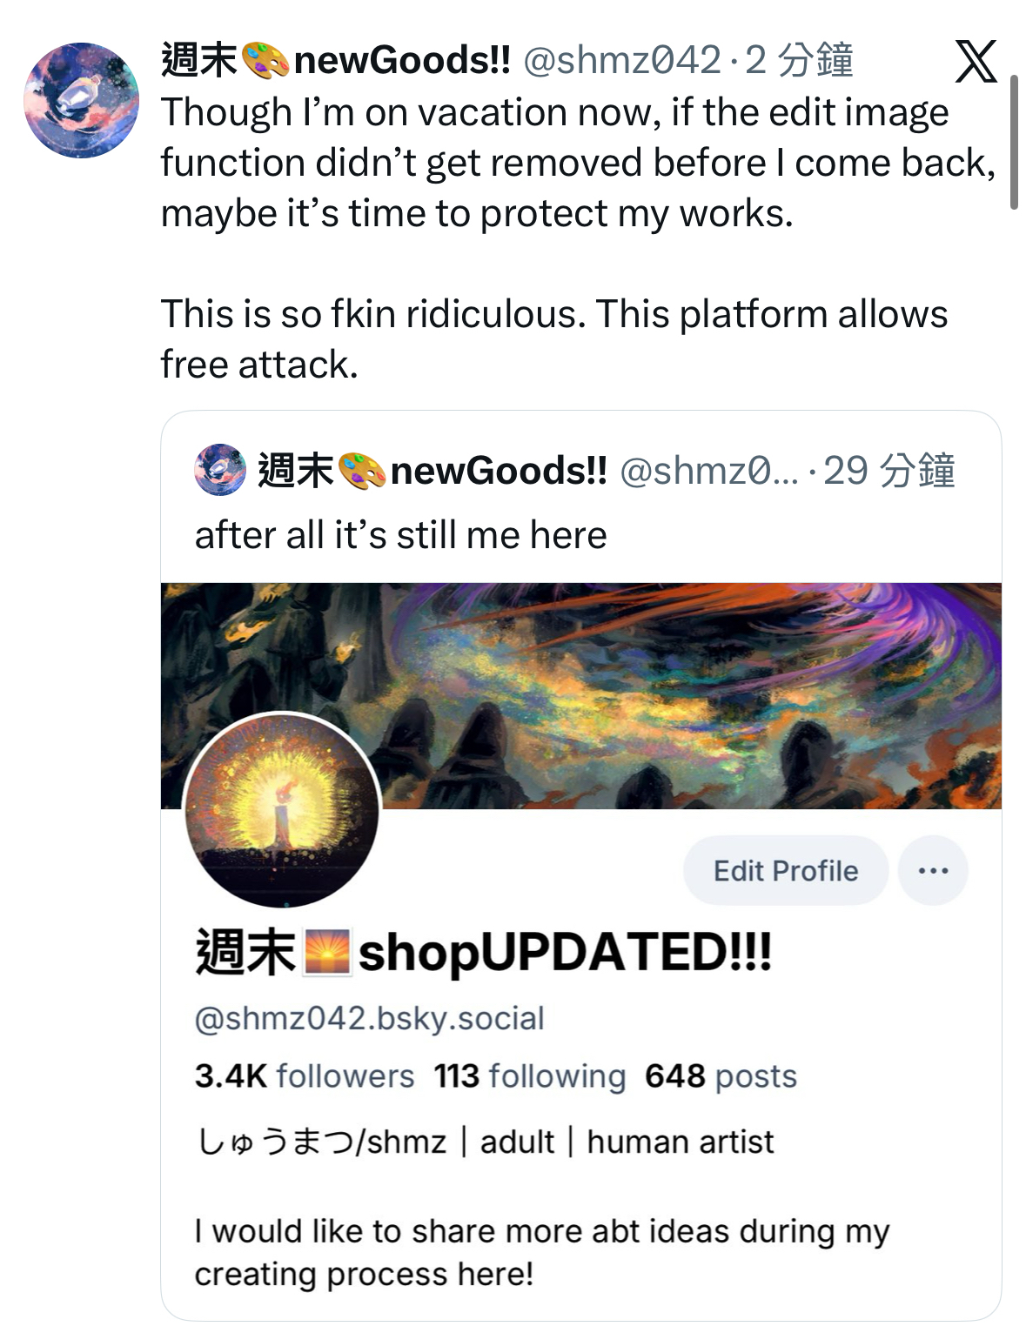
Task: Click the vertical scrollbar on the right edge
Action: click(1014, 142)
